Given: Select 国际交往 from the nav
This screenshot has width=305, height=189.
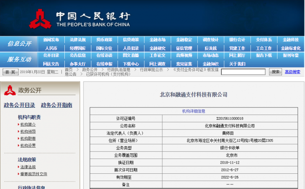Looking at the screenshot, I should click(x=104, y=48).
